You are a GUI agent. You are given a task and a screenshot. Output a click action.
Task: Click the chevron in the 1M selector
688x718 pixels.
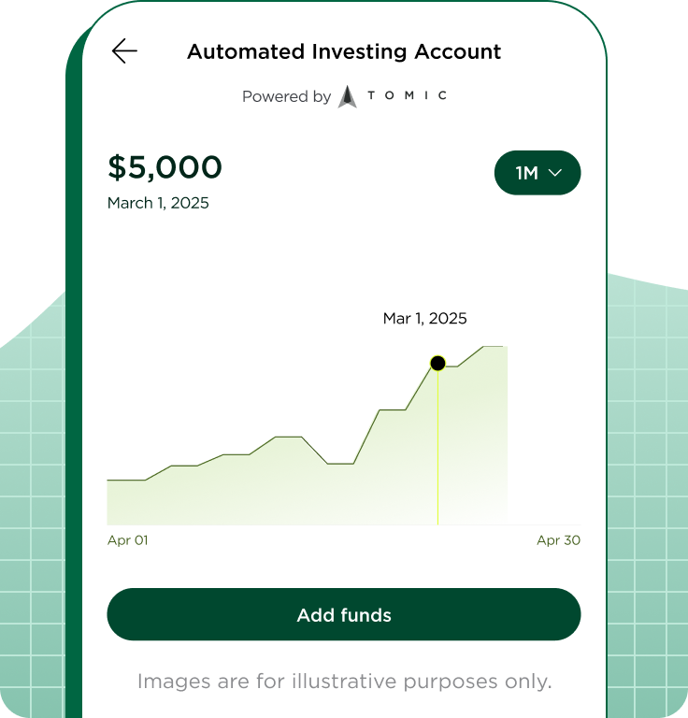[x=554, y=173]
